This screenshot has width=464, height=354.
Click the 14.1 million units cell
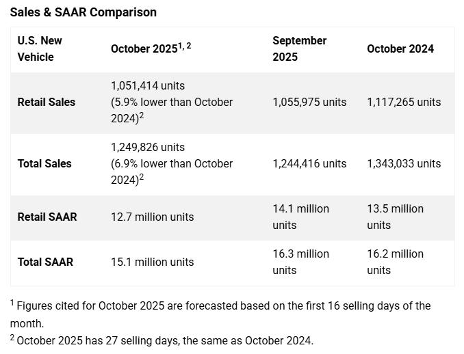pos(301,217)
